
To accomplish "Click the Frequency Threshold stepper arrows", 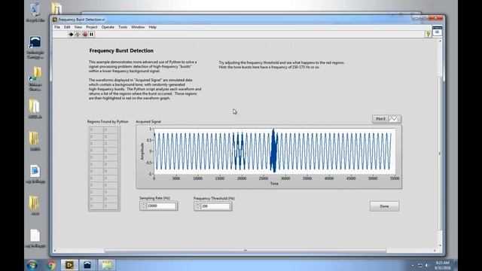I will pyautogui.click(x=197, y=206).
